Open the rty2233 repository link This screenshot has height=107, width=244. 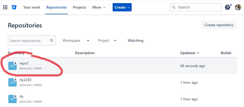point(25,80)
